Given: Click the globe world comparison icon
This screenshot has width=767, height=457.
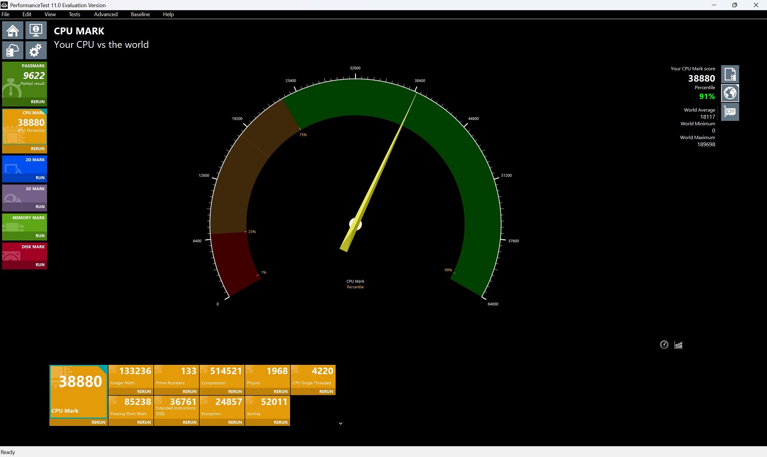Looking at the screenshot, I should click(730, 93).
